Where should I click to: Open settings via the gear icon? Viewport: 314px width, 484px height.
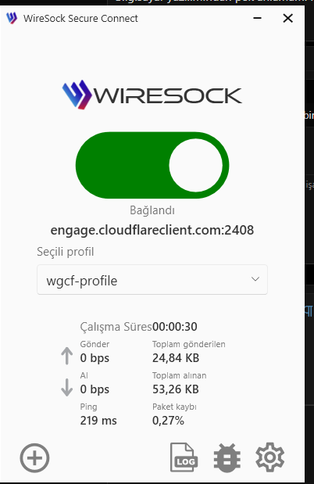pos(270,457)
